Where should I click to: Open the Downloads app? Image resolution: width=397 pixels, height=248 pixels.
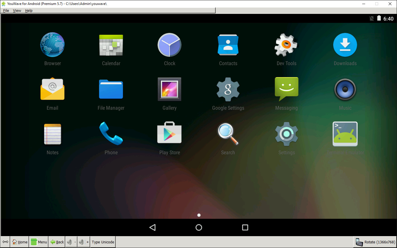pyautogui.click(x=345, y=45)
